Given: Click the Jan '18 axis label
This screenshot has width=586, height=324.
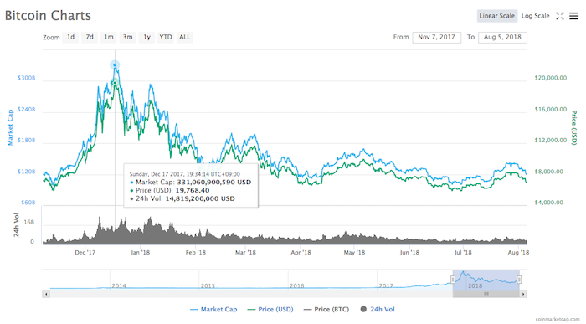Looking at the screenshot, I should coord(140,253).
